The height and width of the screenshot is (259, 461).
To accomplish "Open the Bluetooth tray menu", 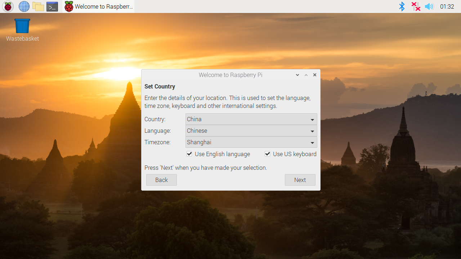I will point(402,6).
